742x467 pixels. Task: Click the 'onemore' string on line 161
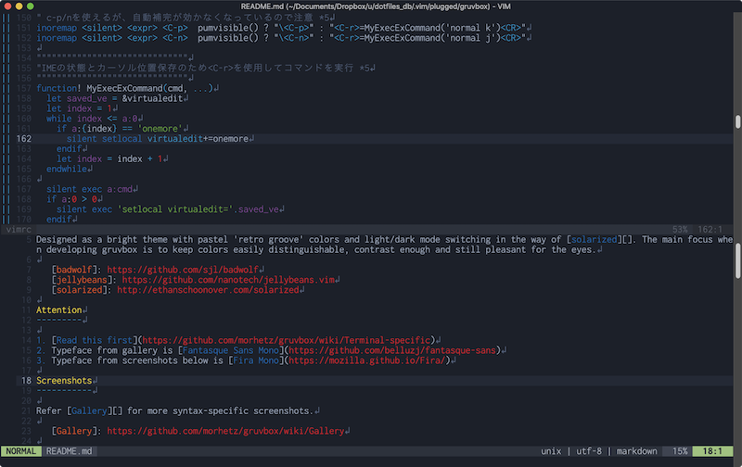(x=160, y=129)
